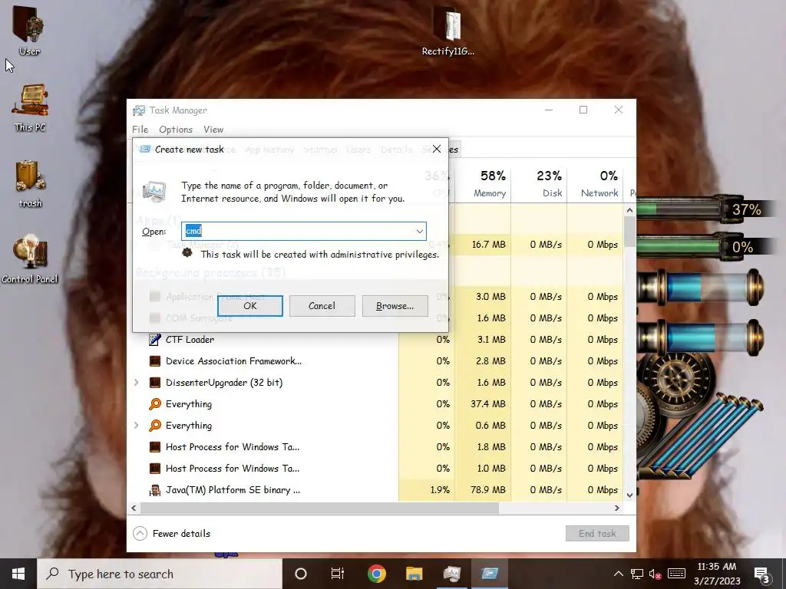Open the dropdown of the Open field
The image size is (786, 589).
pos(419,232)
